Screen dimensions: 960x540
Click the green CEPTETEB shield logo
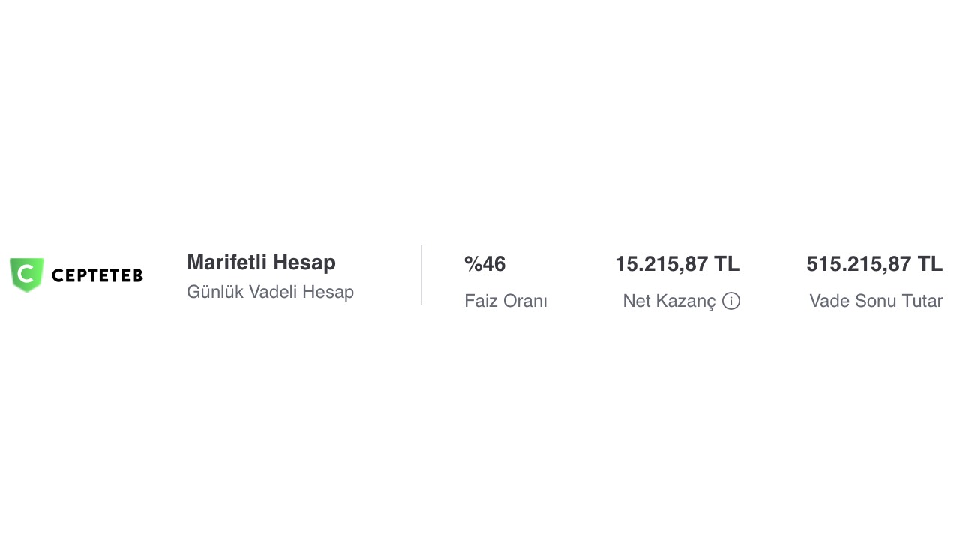coord(27,274)
